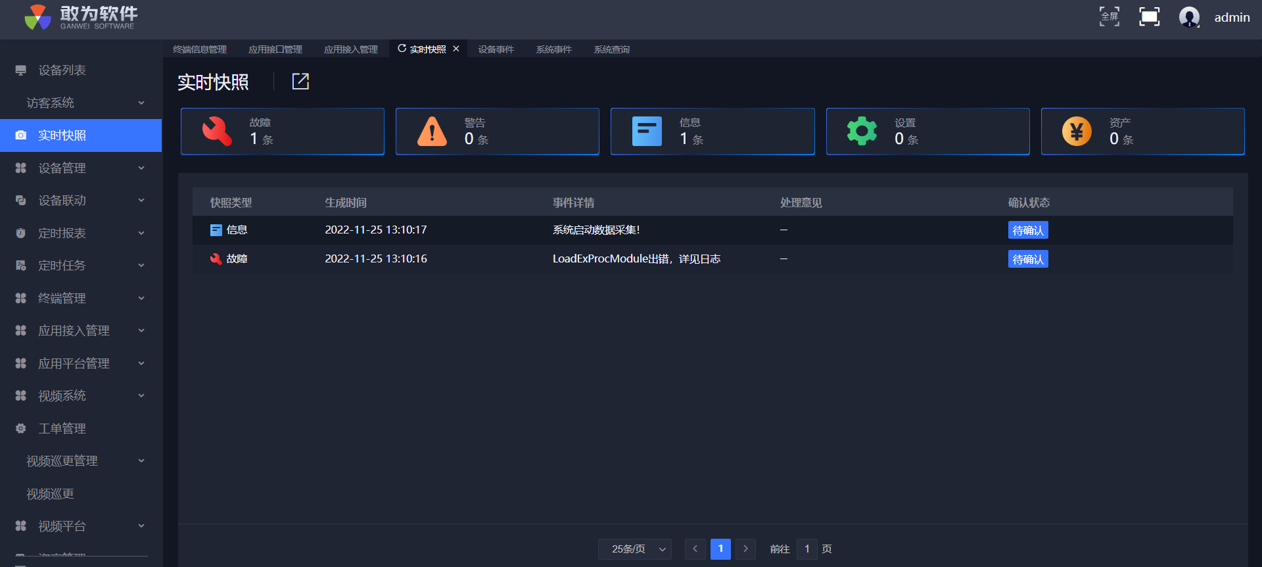Click the warning triangle icon card
1262x567 pixels.
(x=432, y=132)
